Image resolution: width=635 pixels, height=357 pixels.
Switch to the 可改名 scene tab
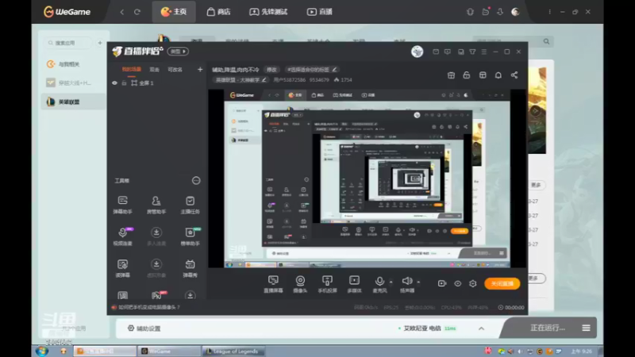point(175,70)
